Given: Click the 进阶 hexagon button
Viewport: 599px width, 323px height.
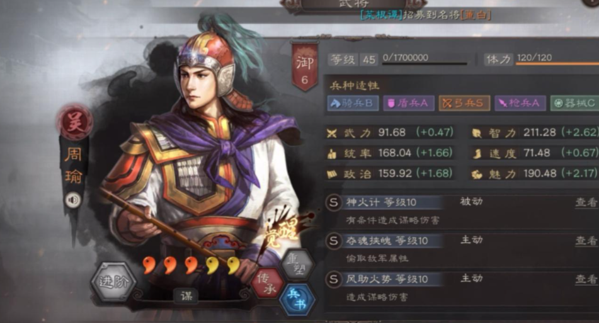Looking at the screenshot, I should pyautogui.click(x=113, y=282).
